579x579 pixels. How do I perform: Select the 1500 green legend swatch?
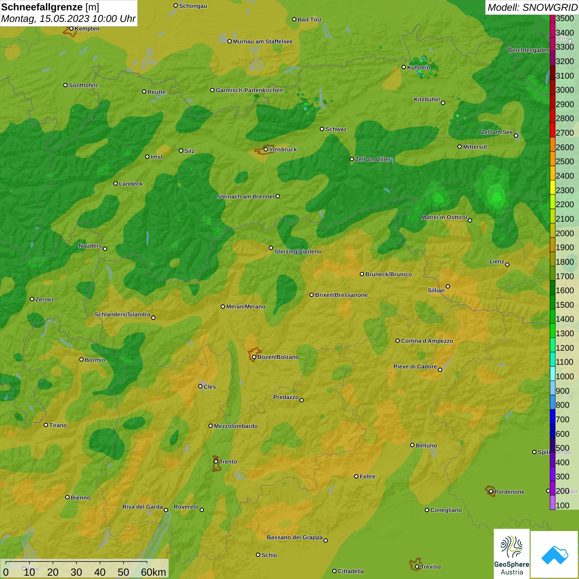click(x=553, y=305)
